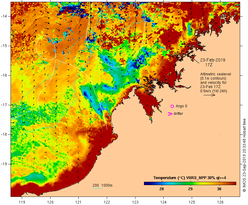The image size is (248, 205).
Task: Click the '-15' latitude axis label
Action: tap(4, 46)
